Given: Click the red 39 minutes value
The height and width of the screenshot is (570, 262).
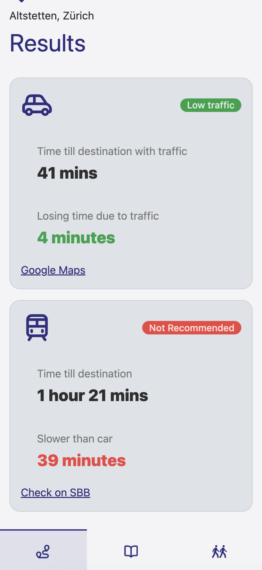Looking at the screenshot, I should tap(81, 460).
